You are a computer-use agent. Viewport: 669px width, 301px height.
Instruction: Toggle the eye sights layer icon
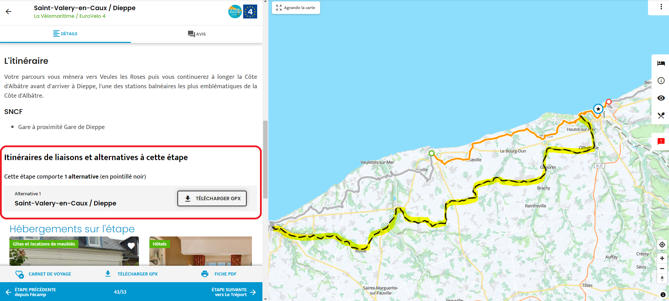pyautogui.click(x=661, y=98)
